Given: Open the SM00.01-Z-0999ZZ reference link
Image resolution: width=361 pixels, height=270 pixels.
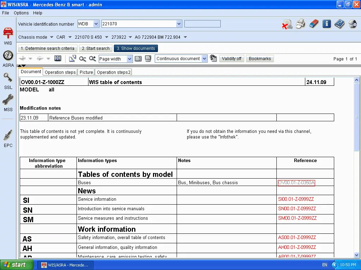Looking at the screenshot, I should (297, 218).
